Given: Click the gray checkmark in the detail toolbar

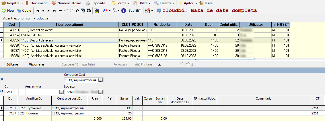Looking at the screenshot, I should (180, 64).
